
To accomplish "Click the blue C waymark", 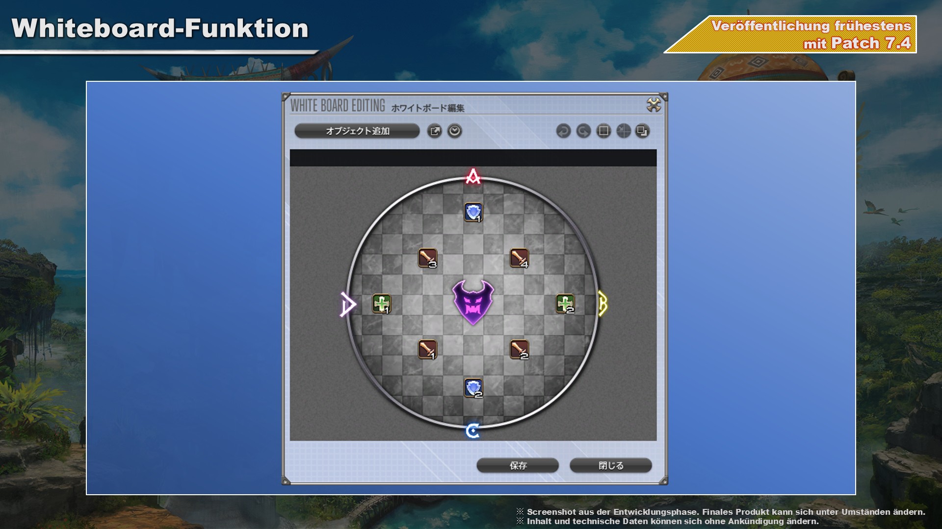I will pos(472,431).
